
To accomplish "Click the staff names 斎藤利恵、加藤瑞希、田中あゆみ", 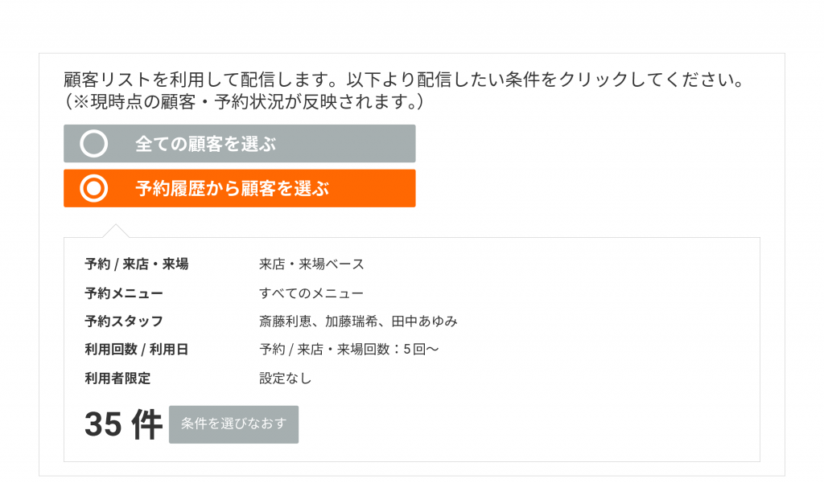I will pos(358,321).
